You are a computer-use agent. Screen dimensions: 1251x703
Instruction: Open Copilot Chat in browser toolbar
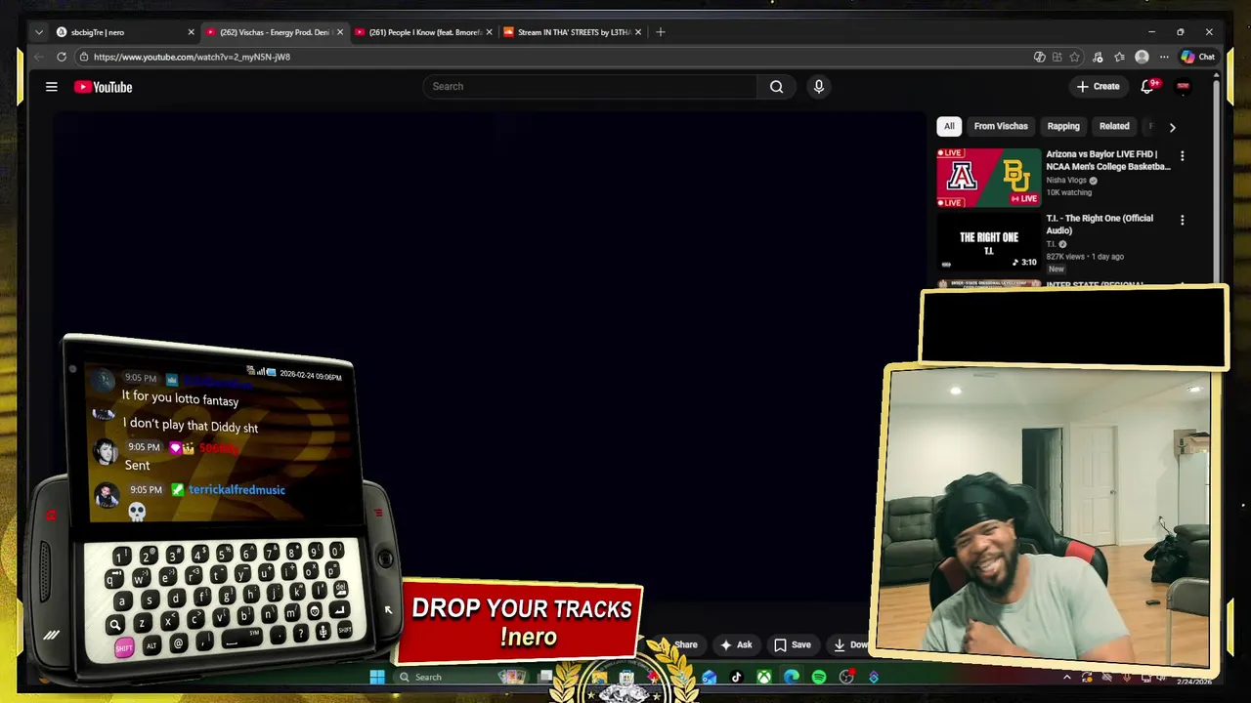point(1197,57)
